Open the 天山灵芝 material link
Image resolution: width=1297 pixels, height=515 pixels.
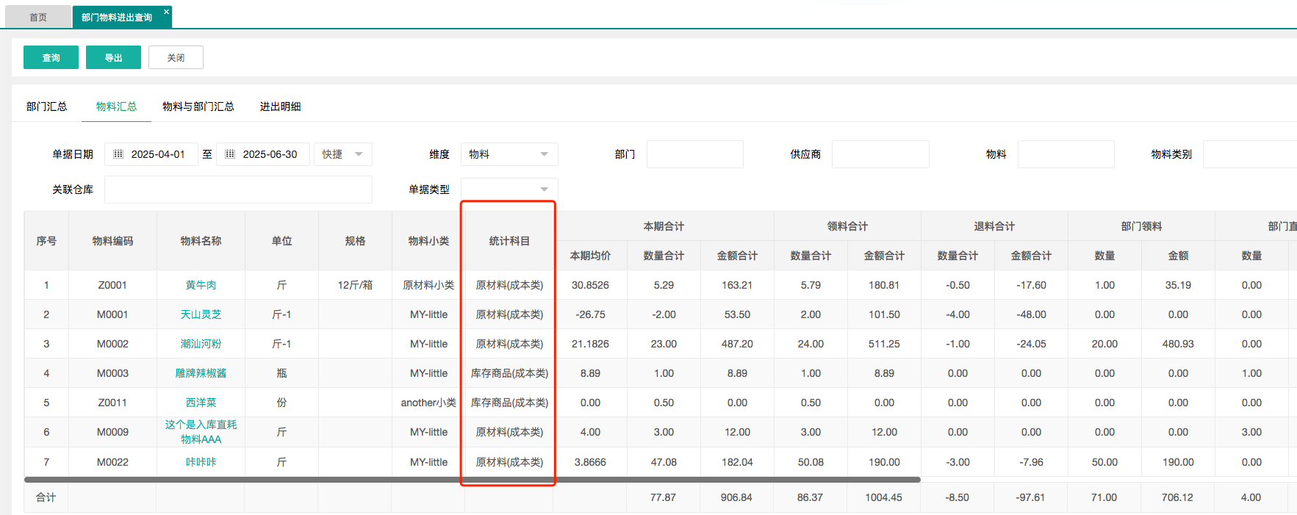point(201,314)
